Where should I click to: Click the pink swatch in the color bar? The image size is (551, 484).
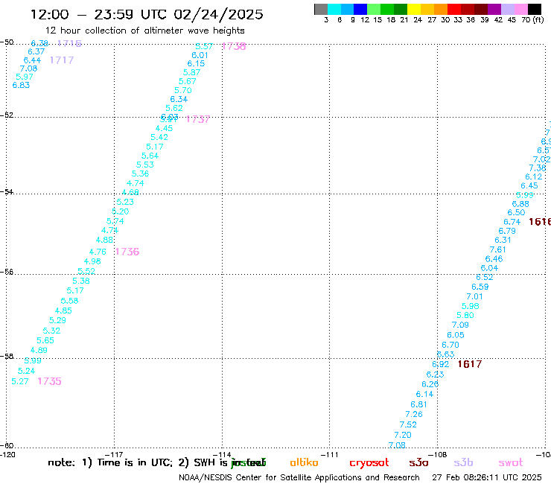[521, 9]
